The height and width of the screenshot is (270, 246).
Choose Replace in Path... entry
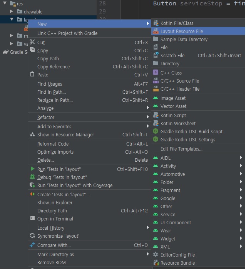pyautogui.click(x=89, y=100)
